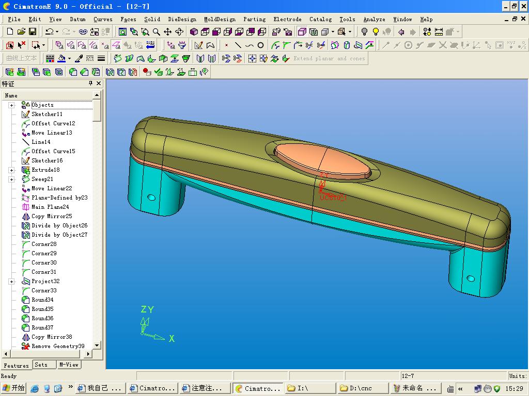Open the fill color dropdown arrow
This screenshot has height=396, width=529.
(x=70, y=59)
